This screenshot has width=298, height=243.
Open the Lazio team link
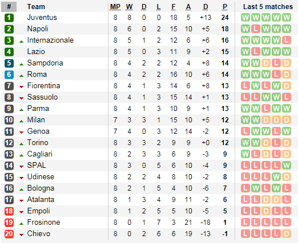click(36, 52)
